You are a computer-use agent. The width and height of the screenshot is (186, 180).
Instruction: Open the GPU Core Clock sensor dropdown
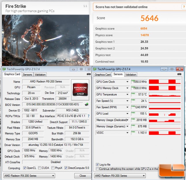pyautogui.click(x=127, y=82)
